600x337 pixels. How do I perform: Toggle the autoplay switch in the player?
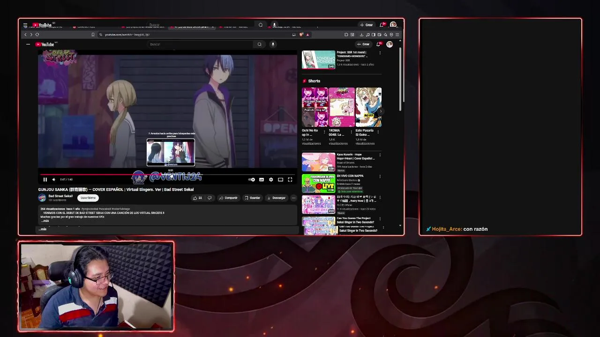[x=252, y=180]
